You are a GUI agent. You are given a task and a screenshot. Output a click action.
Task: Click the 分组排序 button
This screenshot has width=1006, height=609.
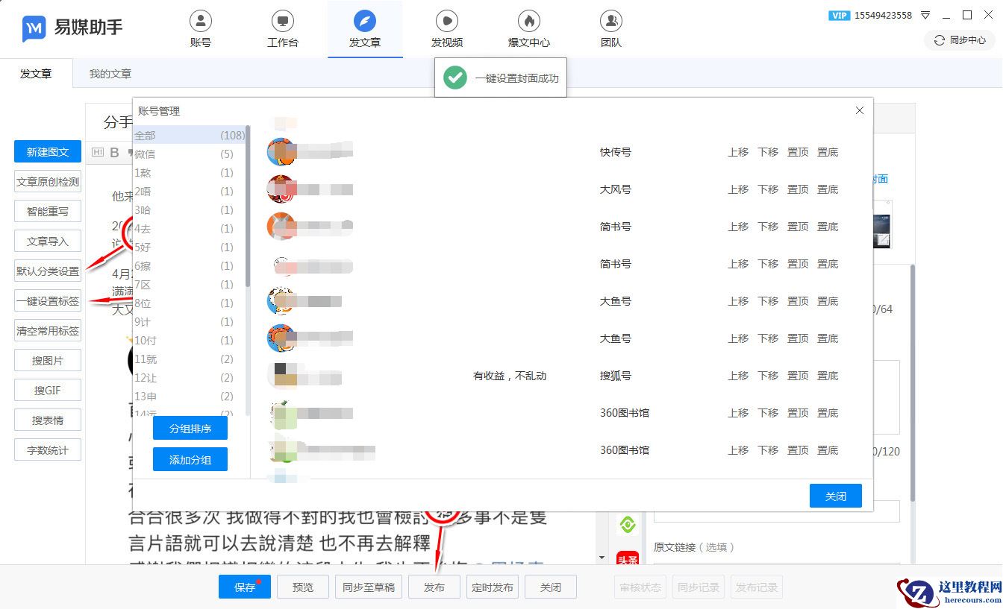pos(190,429)
